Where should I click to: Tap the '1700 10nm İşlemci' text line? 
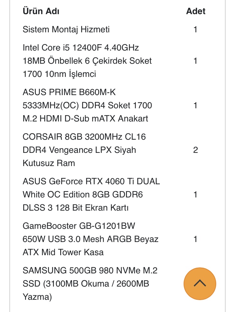coord(60,74)
